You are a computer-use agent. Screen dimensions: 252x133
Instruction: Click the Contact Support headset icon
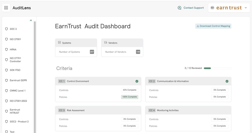(x=179, y=8)
